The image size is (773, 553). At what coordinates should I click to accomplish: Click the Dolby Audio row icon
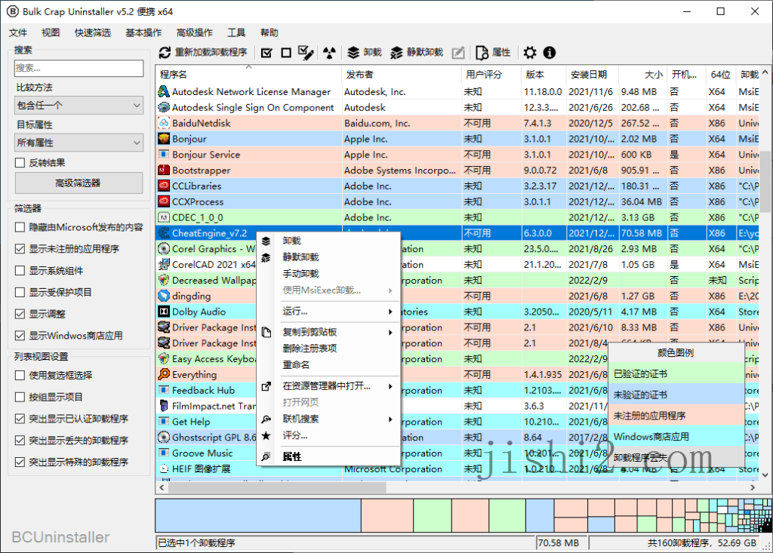(x=163, y=312)
